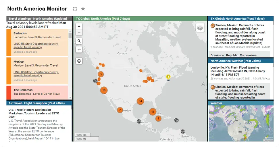Open the map layers selector
Viewport: 279px width, 147px height.
(200, 28)
